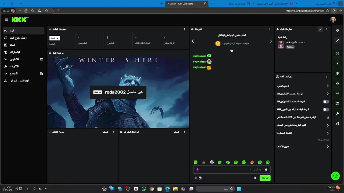The image size is (344, 193).
Task: Go to next leaderboard slide arrow
Action: (x=271, y=41)
